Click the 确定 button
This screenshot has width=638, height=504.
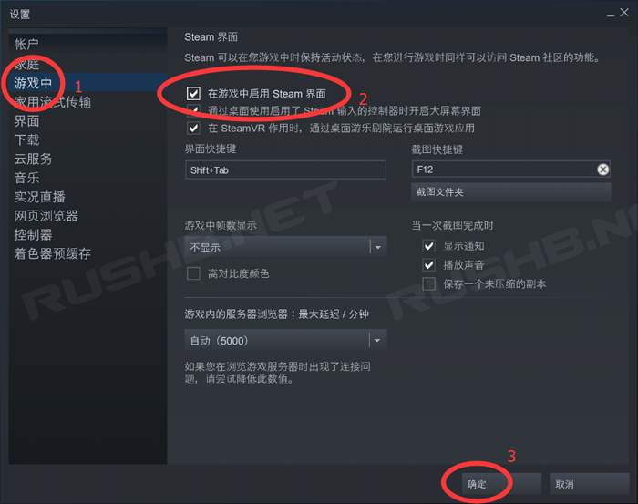[x=501, y=484]
